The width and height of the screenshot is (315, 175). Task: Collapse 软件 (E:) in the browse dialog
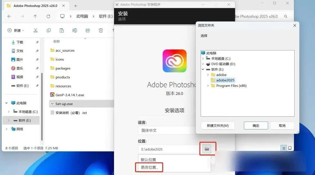(x=203, y=69)
